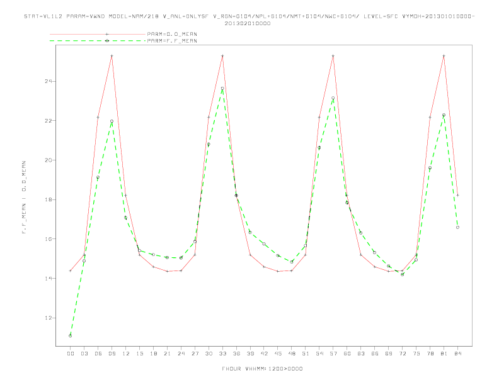Select the red solid line legend sample
Image resolution: width=499 pixels, height=385 pixels.
click(98, 34)
